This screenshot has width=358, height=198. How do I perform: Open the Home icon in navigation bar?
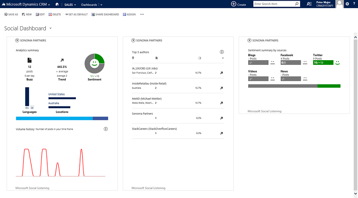click(x=57, y=4)
